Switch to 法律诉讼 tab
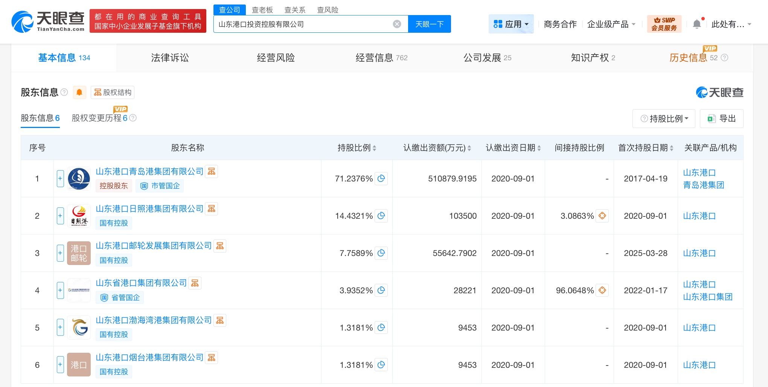The height and width of the screenshot is (387, 768). point(170,58)
